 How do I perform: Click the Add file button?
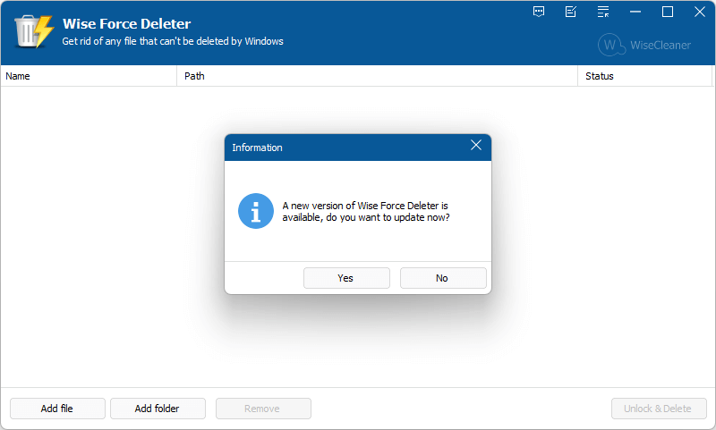coord(57,409)
